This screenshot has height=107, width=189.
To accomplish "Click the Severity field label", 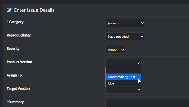I will tap(13, 49).
